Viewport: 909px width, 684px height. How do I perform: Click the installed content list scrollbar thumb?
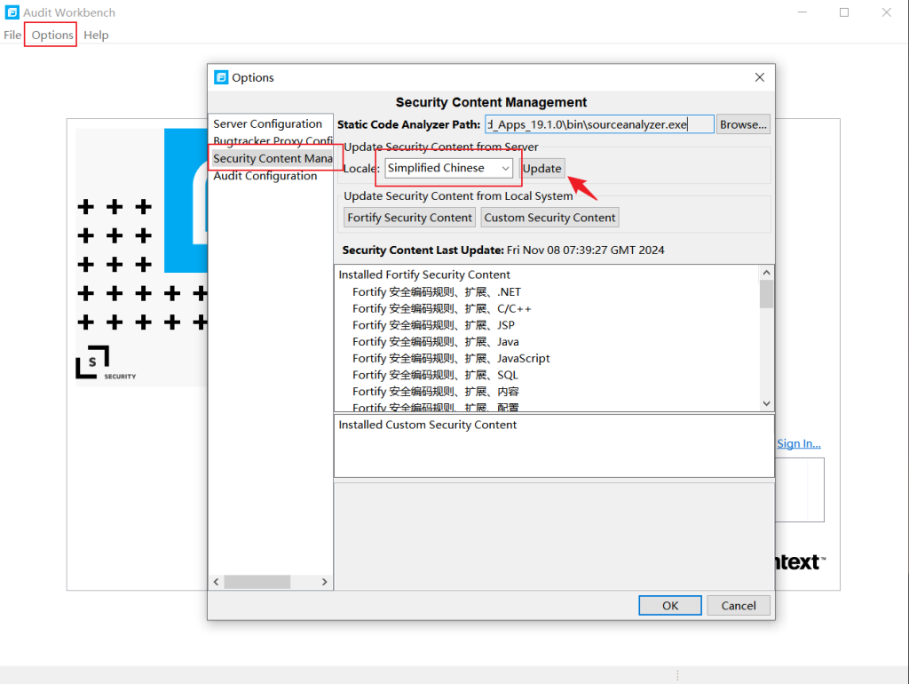click(x=766, y=294)
